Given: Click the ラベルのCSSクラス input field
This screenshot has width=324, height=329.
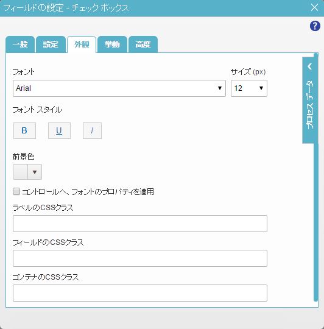Looking at the screenshot, I should [140, 224].
